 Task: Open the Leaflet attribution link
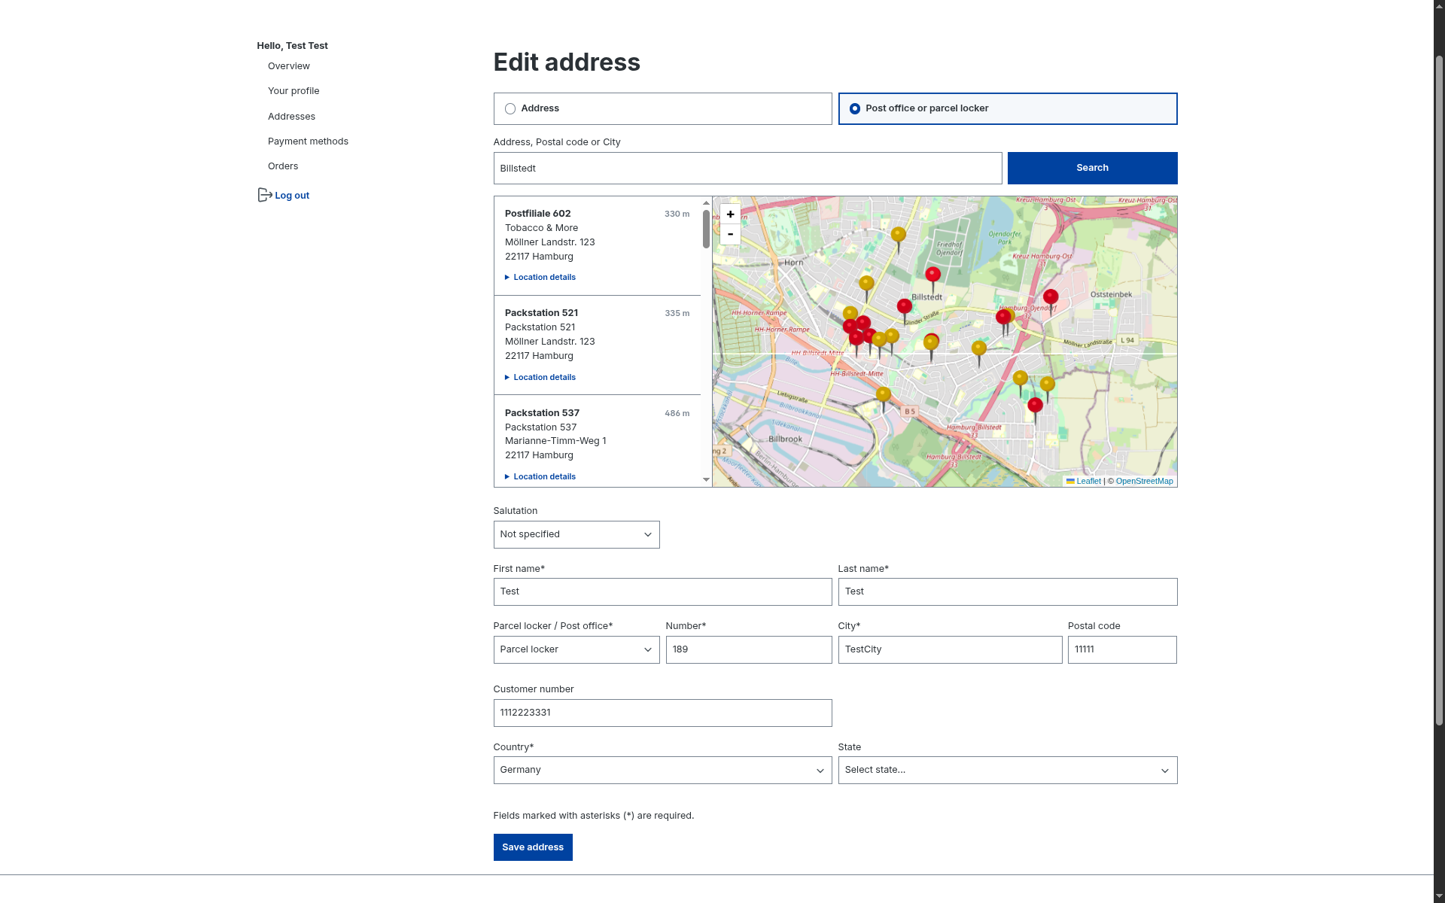click(1088, 482)
